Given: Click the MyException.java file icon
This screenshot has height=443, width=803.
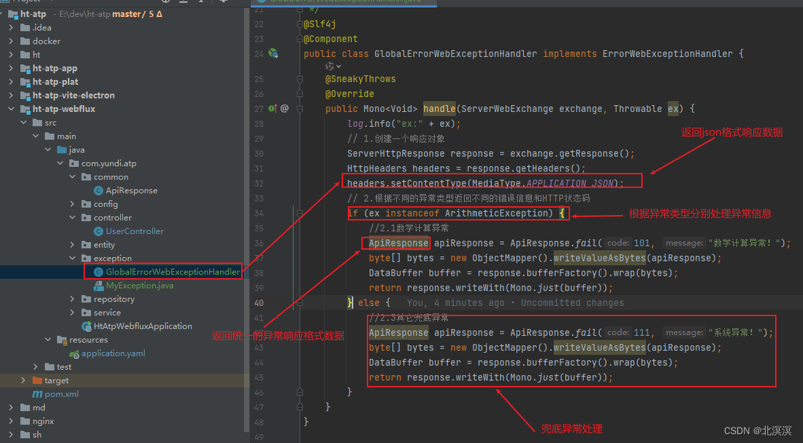Looking at the screenshot, I should [99, 286].
